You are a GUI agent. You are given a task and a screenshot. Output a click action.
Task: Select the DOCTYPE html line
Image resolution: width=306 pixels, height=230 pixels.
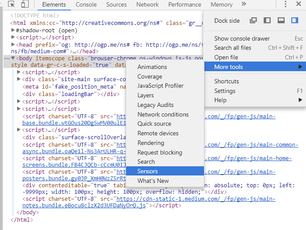35,15
